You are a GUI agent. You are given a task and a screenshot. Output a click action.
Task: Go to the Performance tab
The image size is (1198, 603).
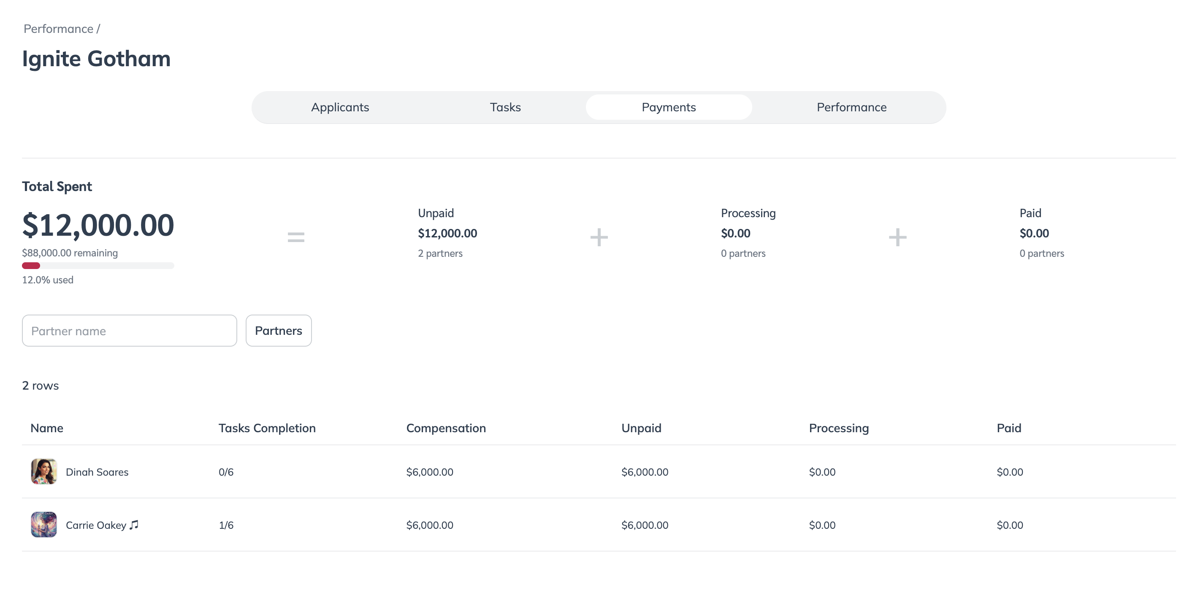coord(851,107)
